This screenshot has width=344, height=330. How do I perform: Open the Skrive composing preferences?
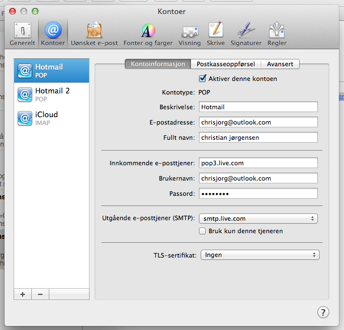coord(216,34)
